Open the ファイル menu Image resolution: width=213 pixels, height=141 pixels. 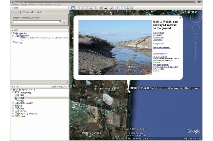tap(14, 5)
